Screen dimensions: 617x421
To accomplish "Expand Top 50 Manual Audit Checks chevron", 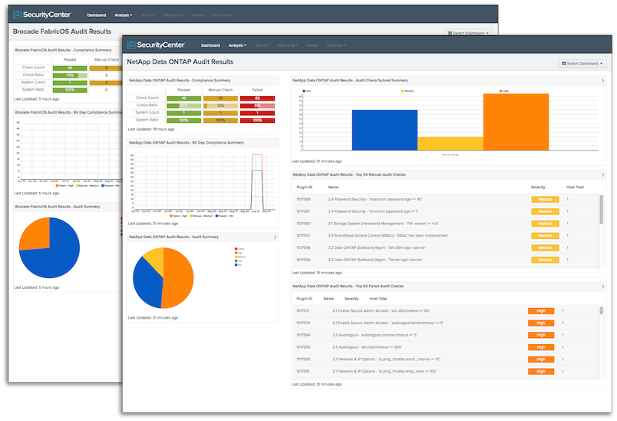I will pyautogui.click(x=603, y=175).
